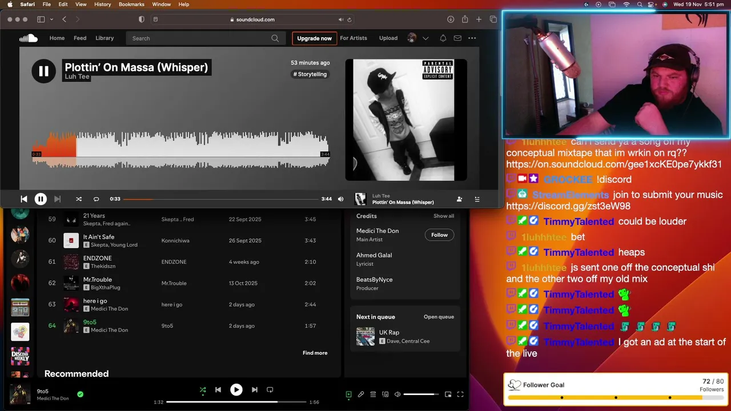Go to SoundCloud Home tab
This screenshot has height=411, width=731.
(57, 38)
